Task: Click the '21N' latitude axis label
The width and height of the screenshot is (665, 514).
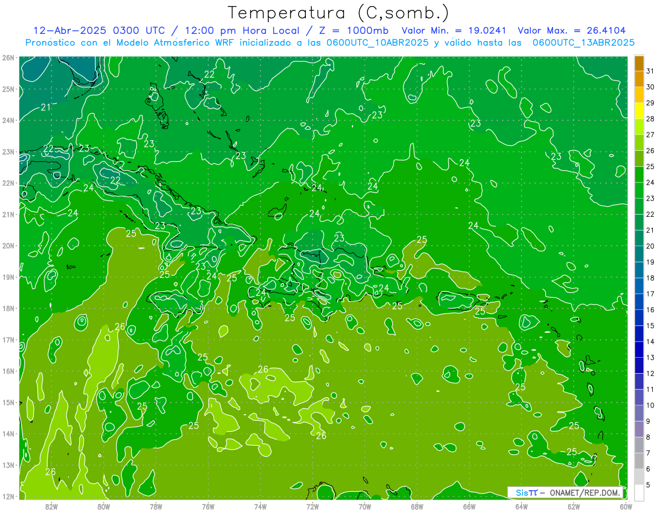Action: pyautogui.click(x=8, y=215)
